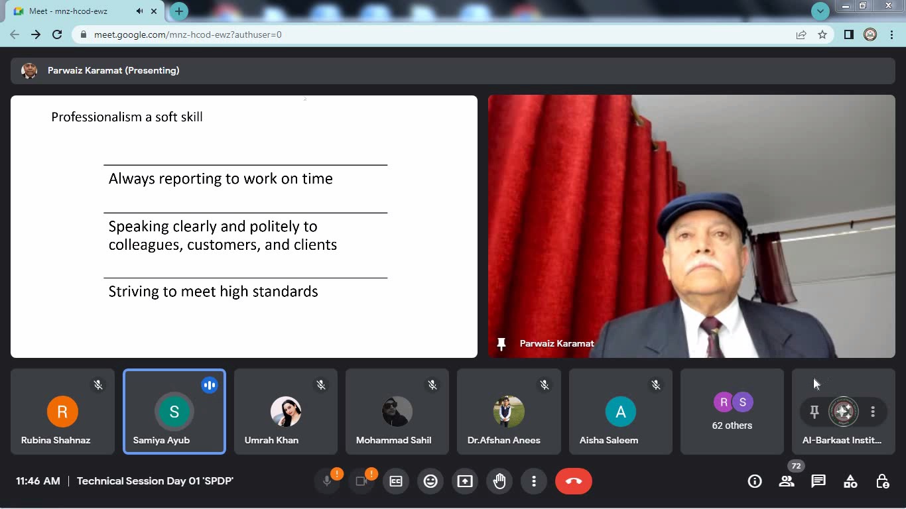Open the 62 others participants tile
Screen dimensions: 906x509
pyautogui.click(x=732, y=412)
